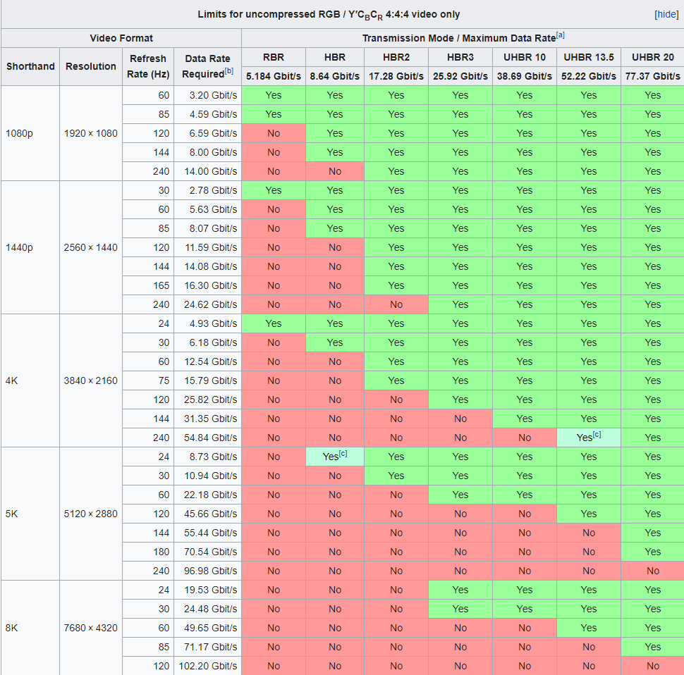684x675 pixels.
Task: Click the 14.00 Gbit/s data rate cell
Action: click(x=207, y=171)
